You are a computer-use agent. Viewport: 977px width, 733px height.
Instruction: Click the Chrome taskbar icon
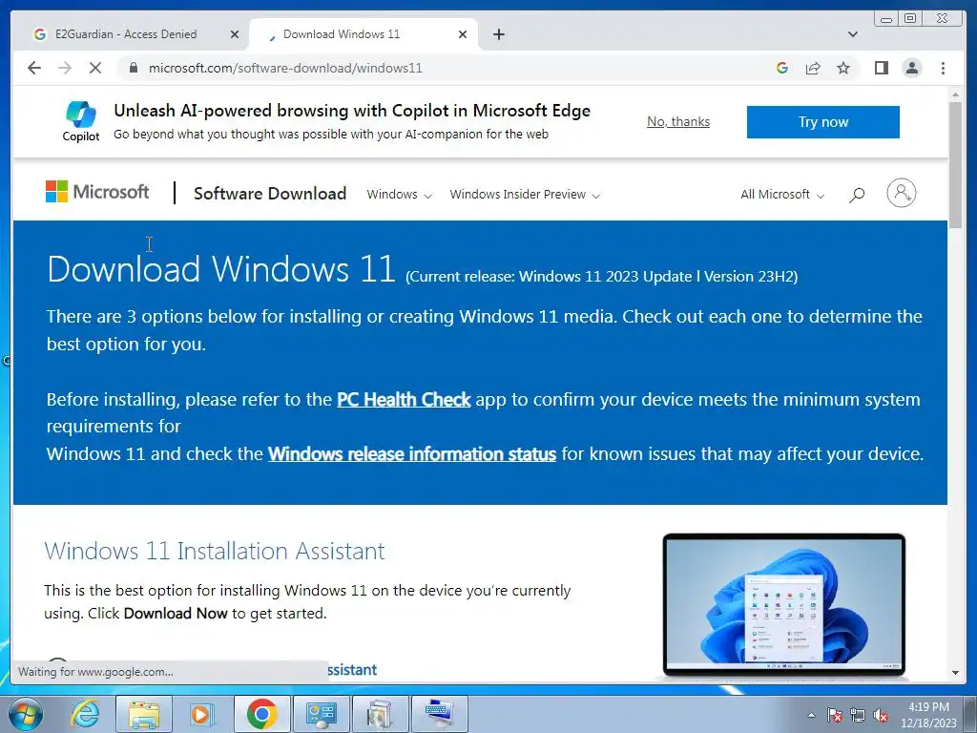tap(261, 714)
